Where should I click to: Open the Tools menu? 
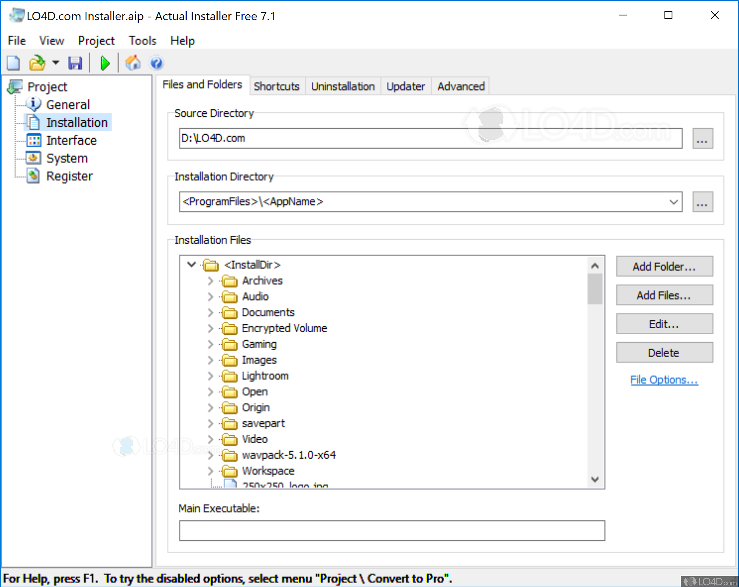pyautogui.click(x=142, y=40)
